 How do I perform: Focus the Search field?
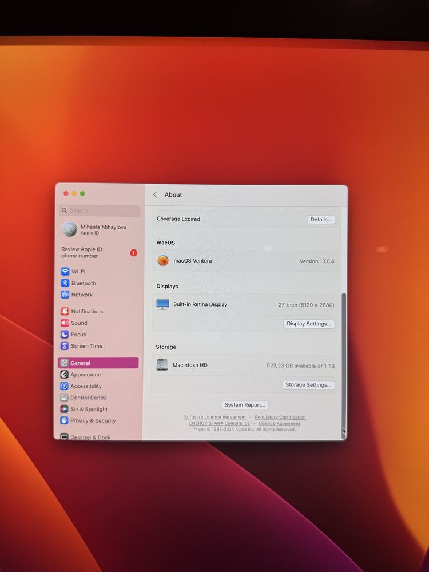tap(100, 210)
